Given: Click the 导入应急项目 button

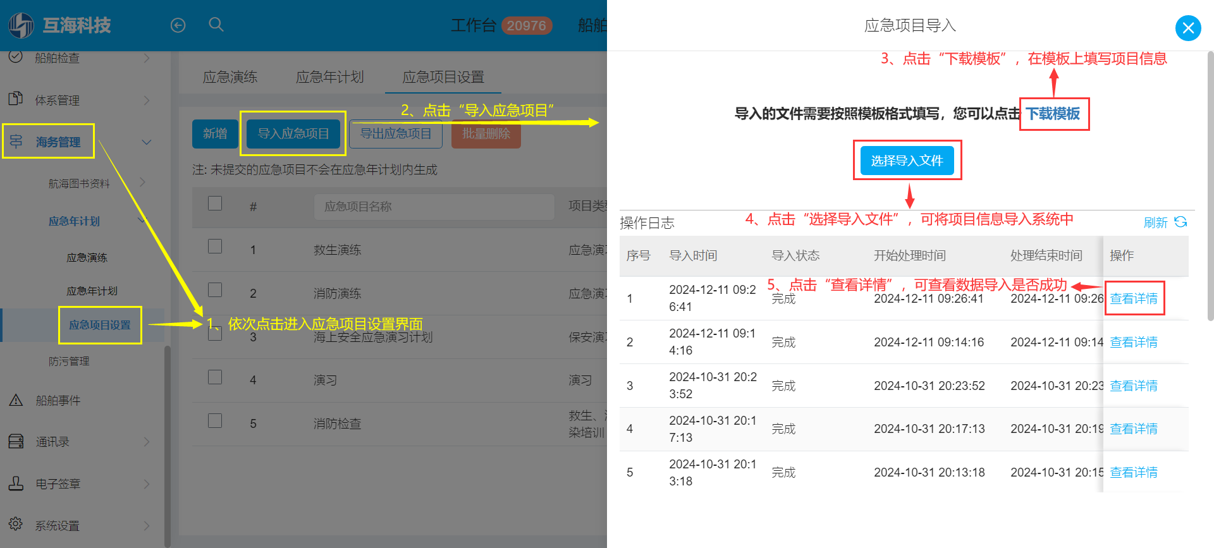Looking at the screenshot, I should (x=293, y=133).
